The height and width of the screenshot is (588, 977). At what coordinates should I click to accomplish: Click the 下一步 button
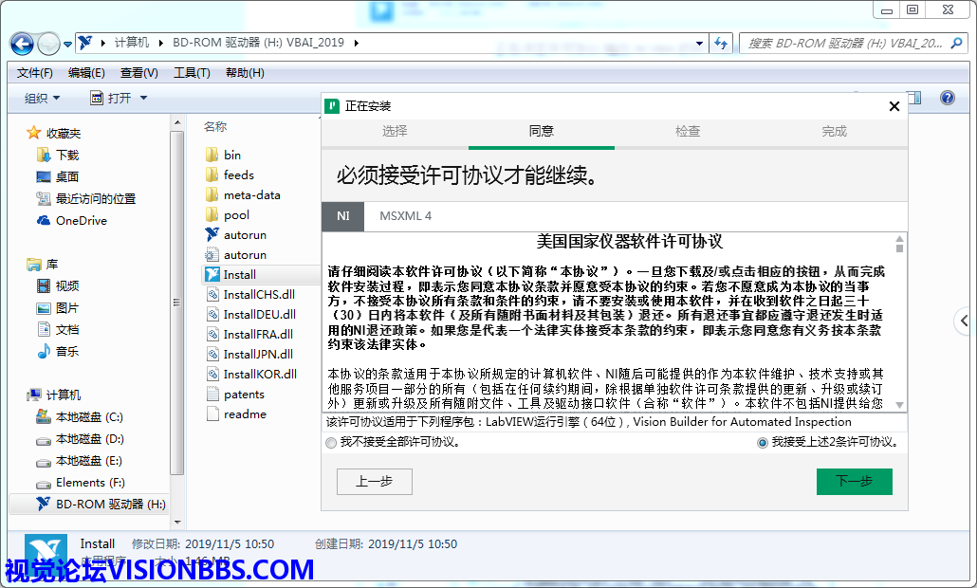pos(854,482)
